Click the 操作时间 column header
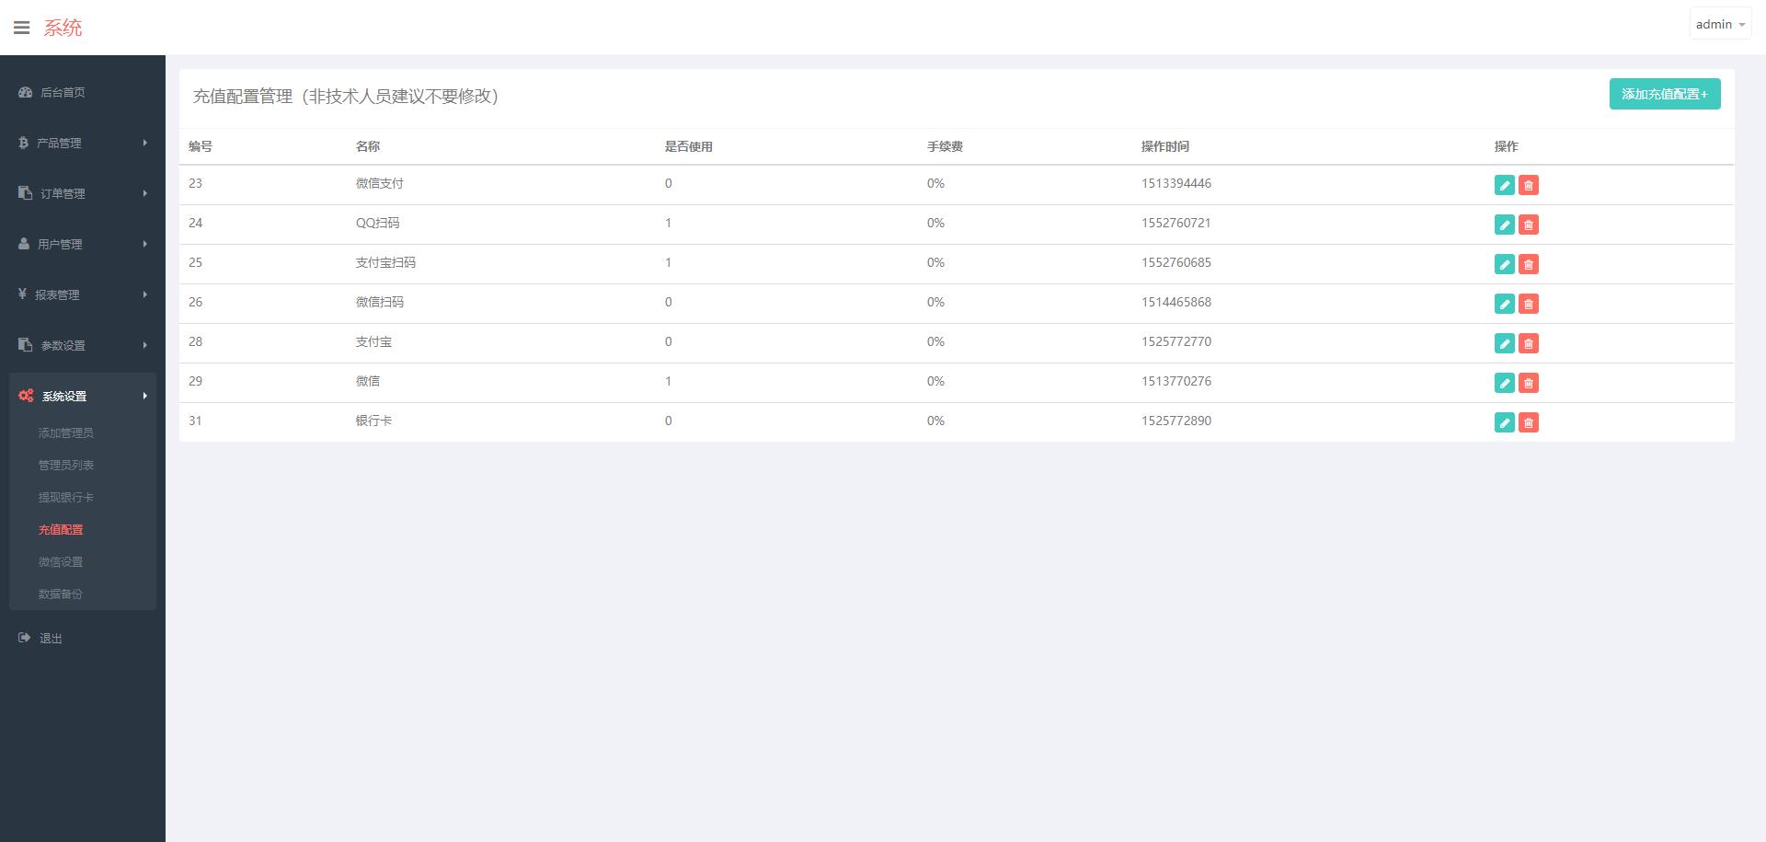 tap(1165, 146)
